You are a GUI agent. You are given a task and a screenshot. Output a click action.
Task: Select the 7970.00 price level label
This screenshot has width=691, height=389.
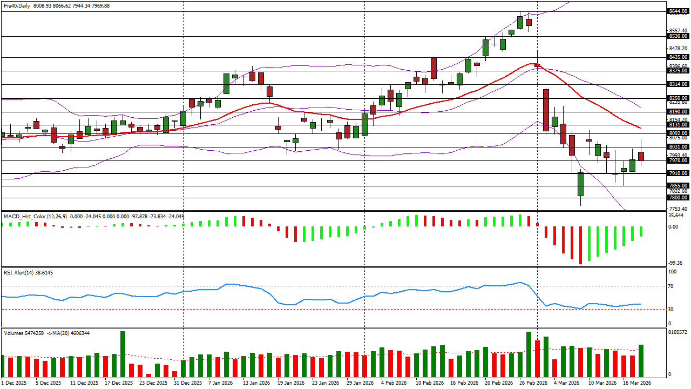[x=677, y=160]
